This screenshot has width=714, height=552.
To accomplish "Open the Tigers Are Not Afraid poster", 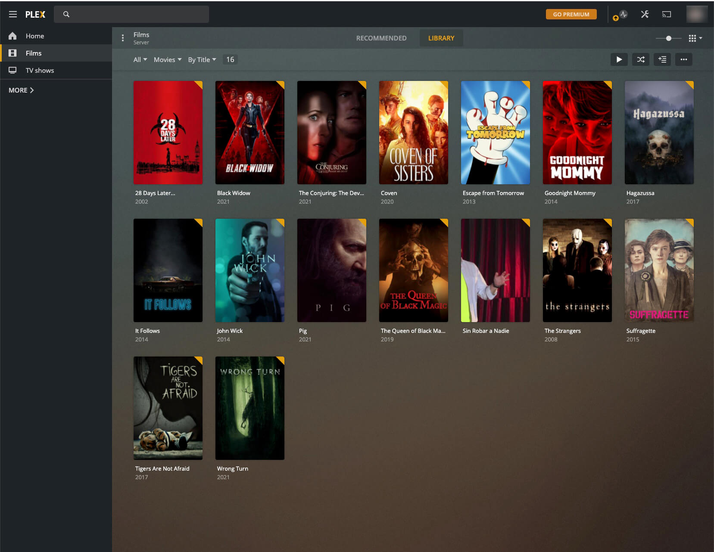I will tap(168, 408).
